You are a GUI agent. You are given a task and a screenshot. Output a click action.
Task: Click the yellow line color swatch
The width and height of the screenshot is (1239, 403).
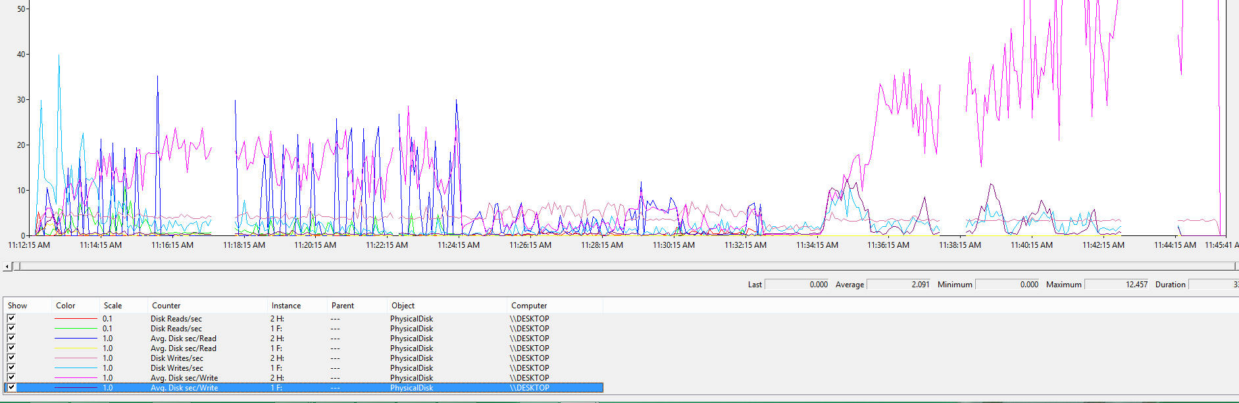coord(76,348)
